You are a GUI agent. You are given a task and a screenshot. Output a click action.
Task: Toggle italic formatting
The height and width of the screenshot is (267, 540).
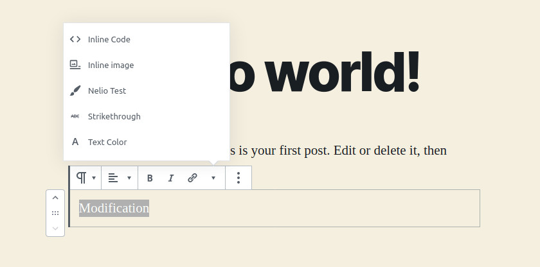pos(171,178)
